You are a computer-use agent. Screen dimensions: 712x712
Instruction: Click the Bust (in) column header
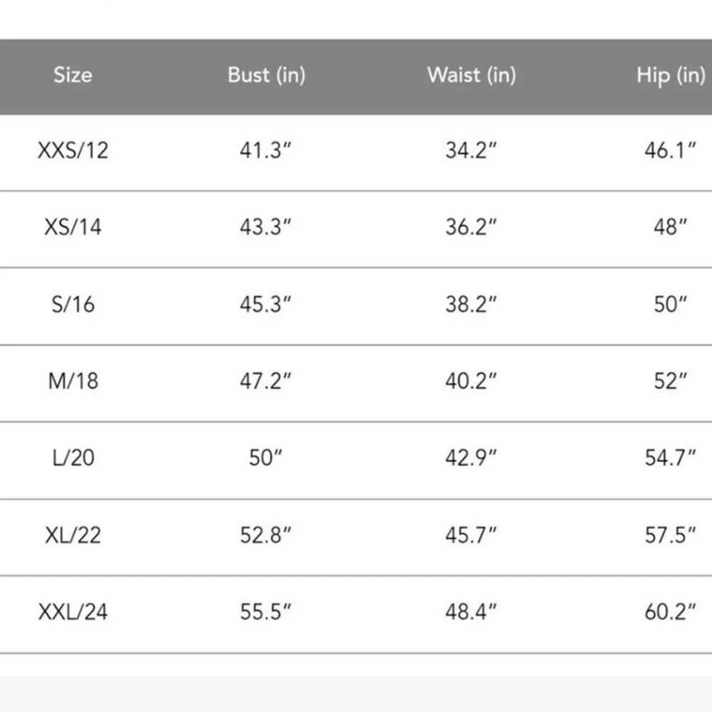[x=266, y=75]
